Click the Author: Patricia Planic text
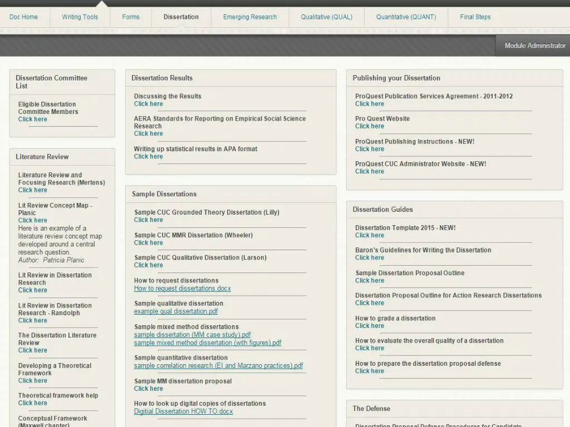Image resolution: width=570 pixels, height=427 pixels. point(51,260)
